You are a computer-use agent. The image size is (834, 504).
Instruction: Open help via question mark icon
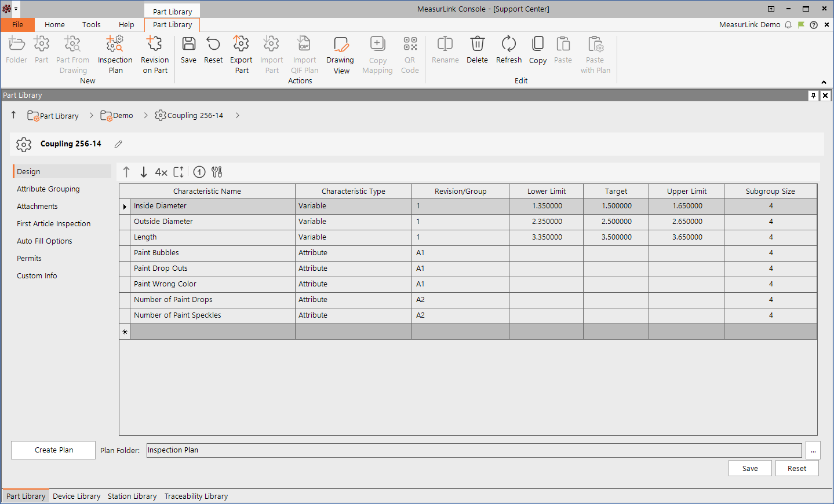tap(814, 25)
